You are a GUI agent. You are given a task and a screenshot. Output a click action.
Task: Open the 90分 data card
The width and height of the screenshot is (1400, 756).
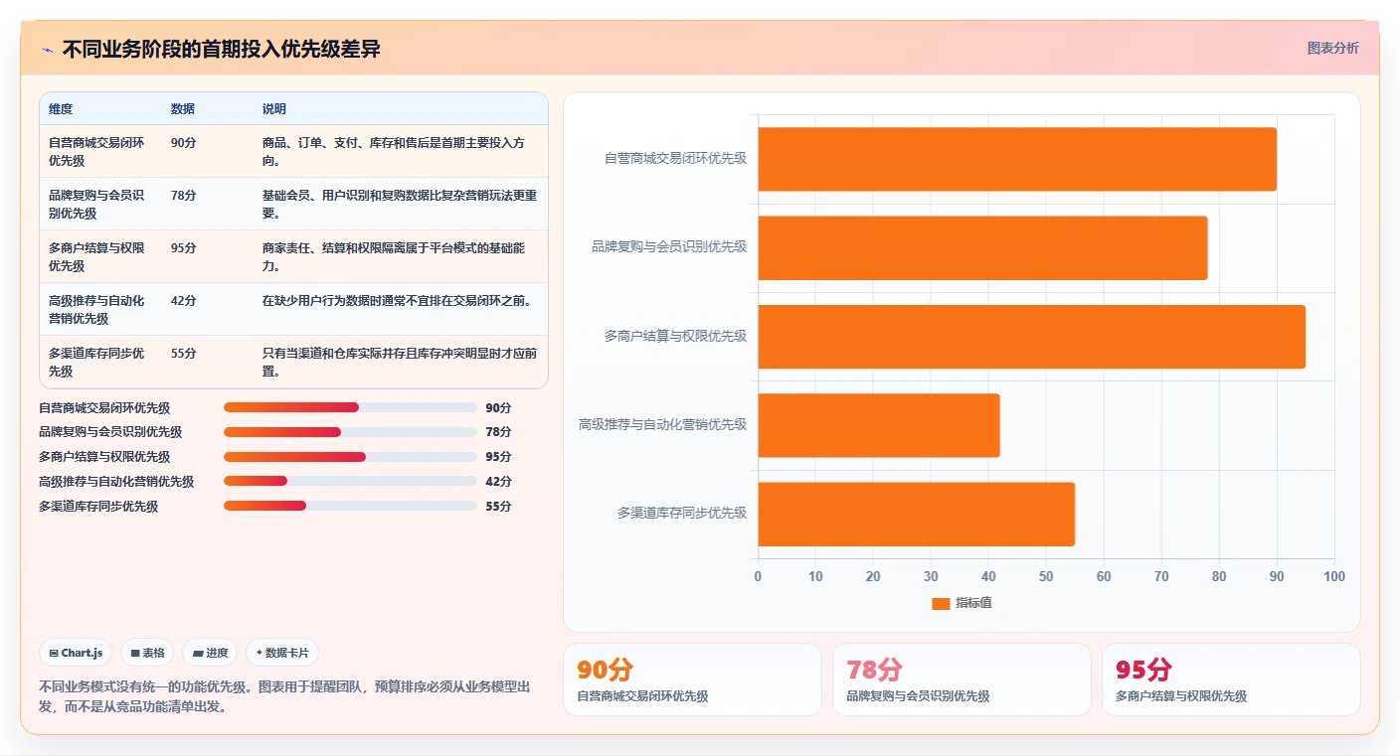click(x=692, y=680)
